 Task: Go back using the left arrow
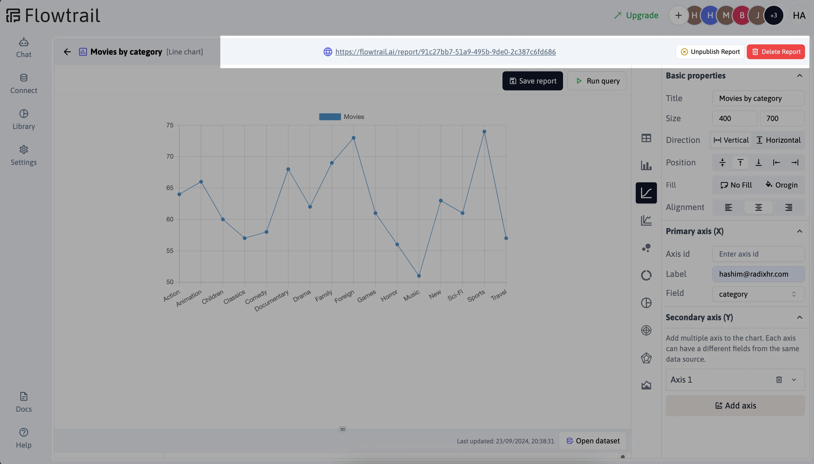[67, 52]
